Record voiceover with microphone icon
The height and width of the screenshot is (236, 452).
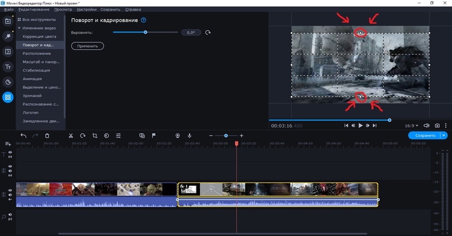click(x=189, y=135)
